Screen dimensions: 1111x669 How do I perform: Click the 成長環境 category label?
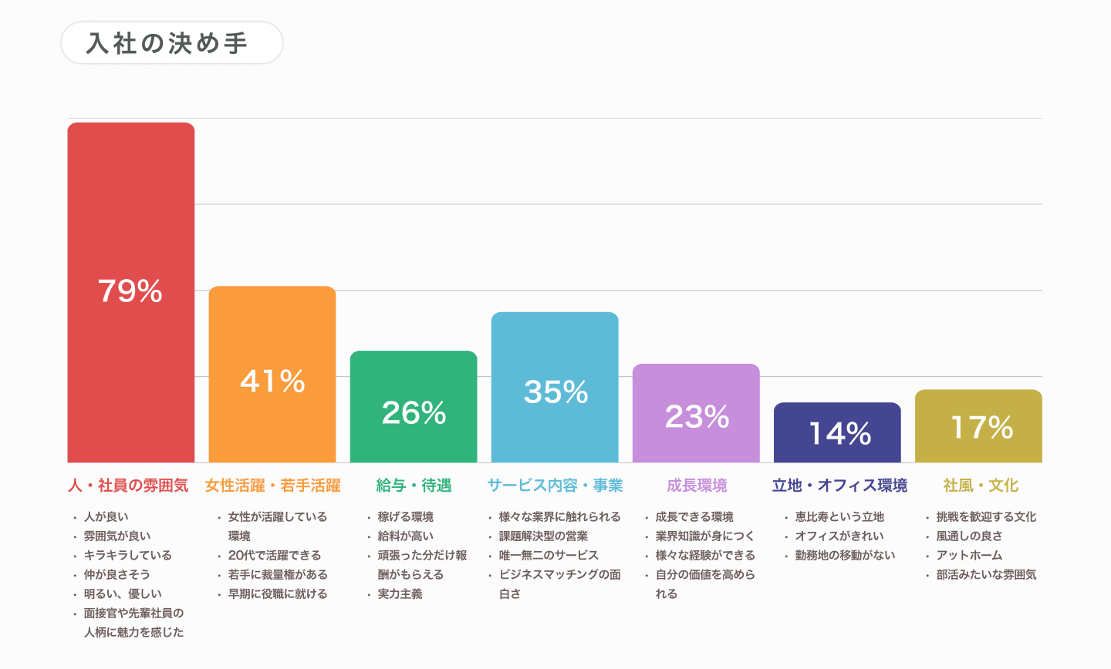point(697,486)
